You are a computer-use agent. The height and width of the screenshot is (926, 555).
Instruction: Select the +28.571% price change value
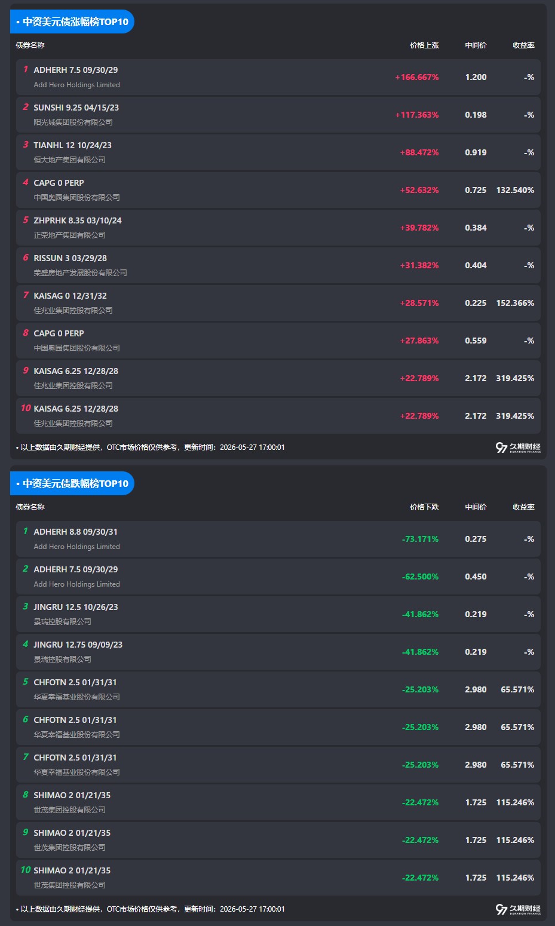point(419,303)
